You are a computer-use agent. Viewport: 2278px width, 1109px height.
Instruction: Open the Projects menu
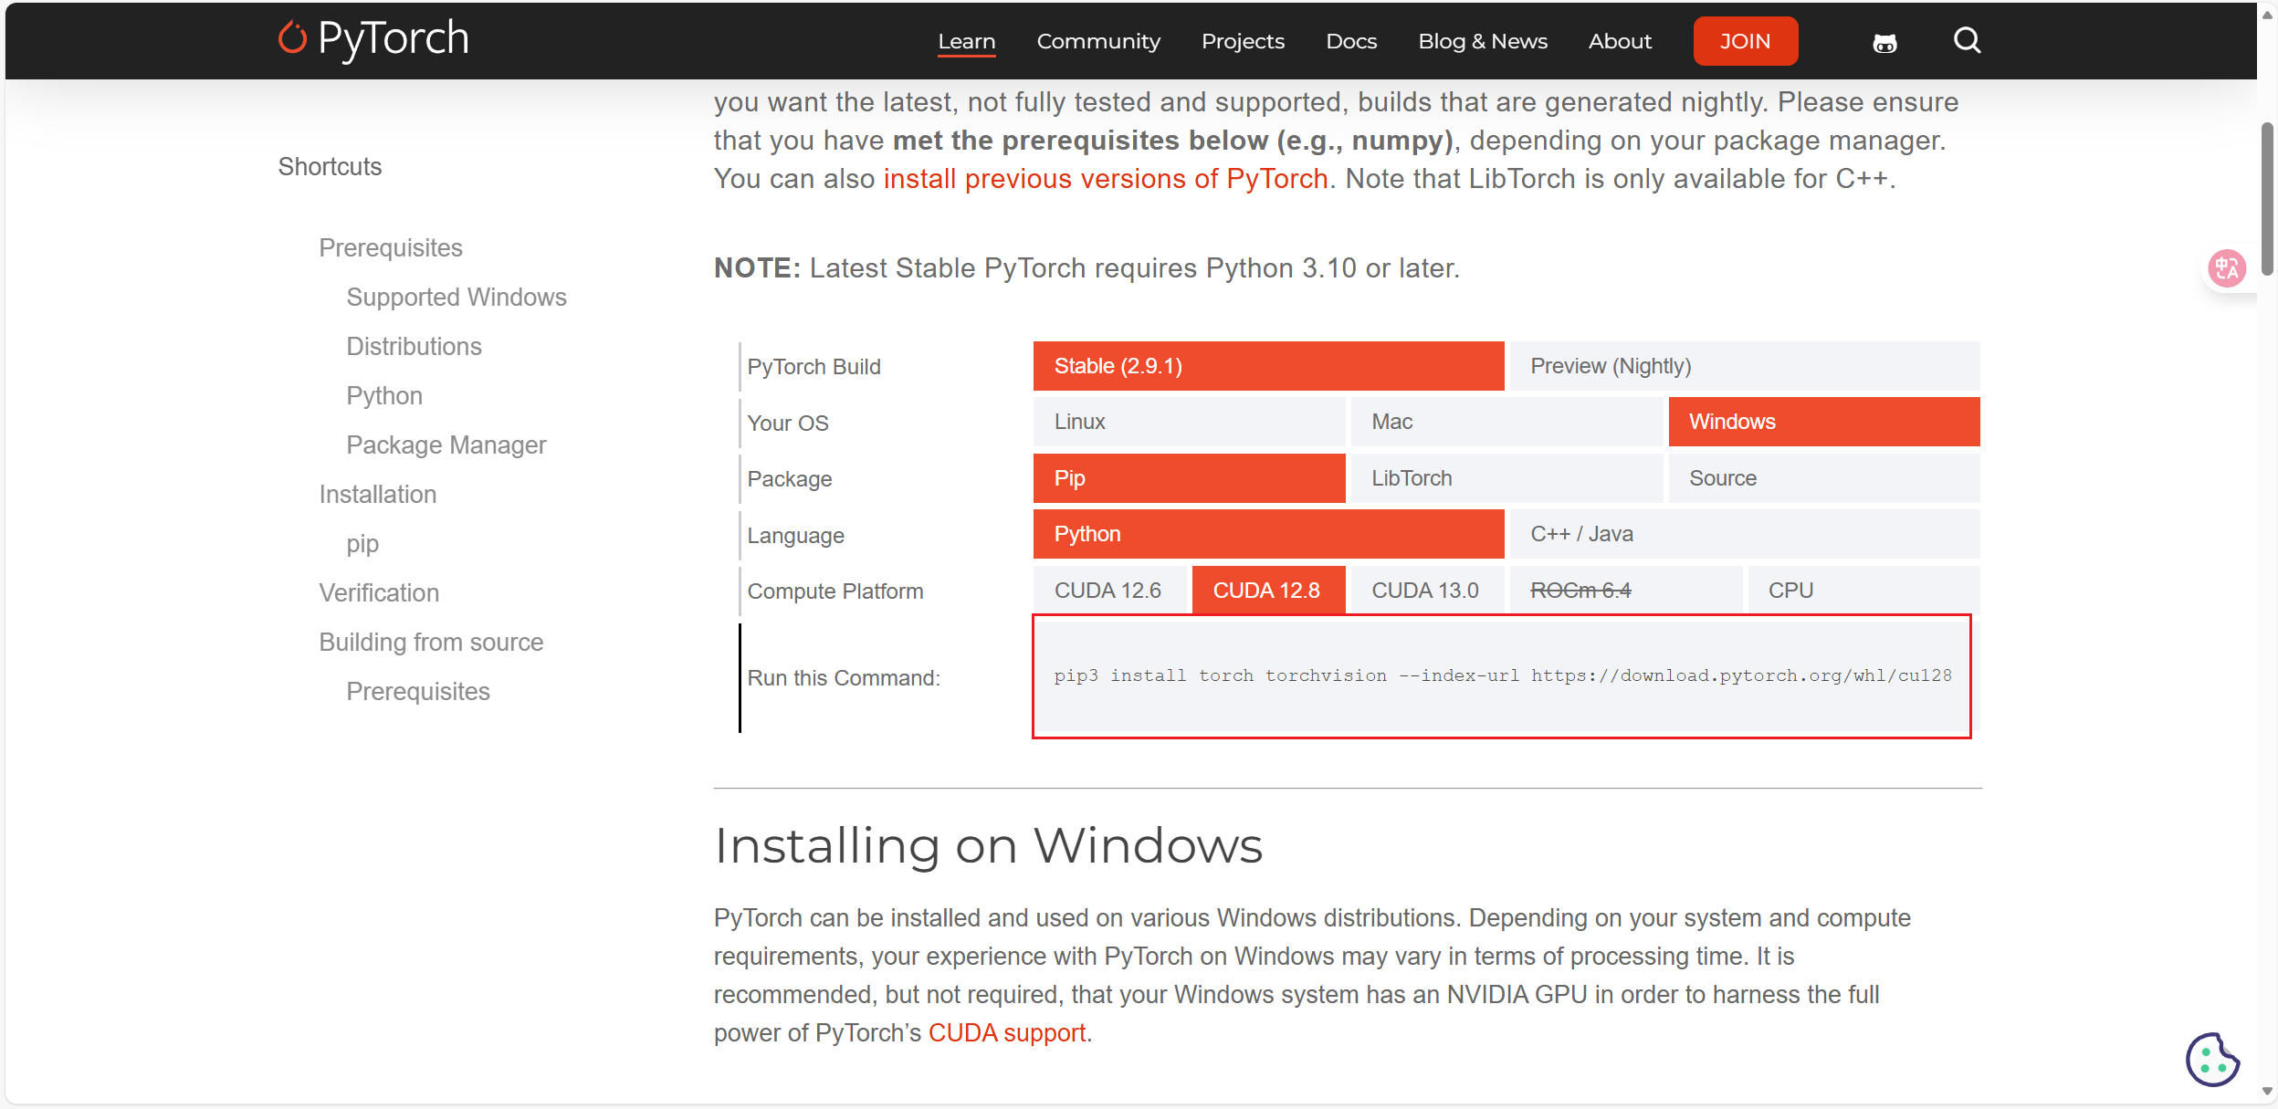1243,41
